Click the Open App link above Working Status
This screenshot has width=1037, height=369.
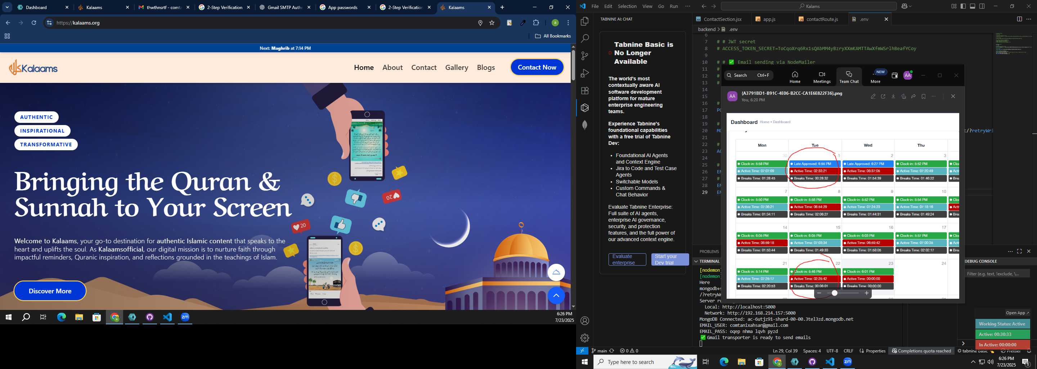pos(1017,313)
